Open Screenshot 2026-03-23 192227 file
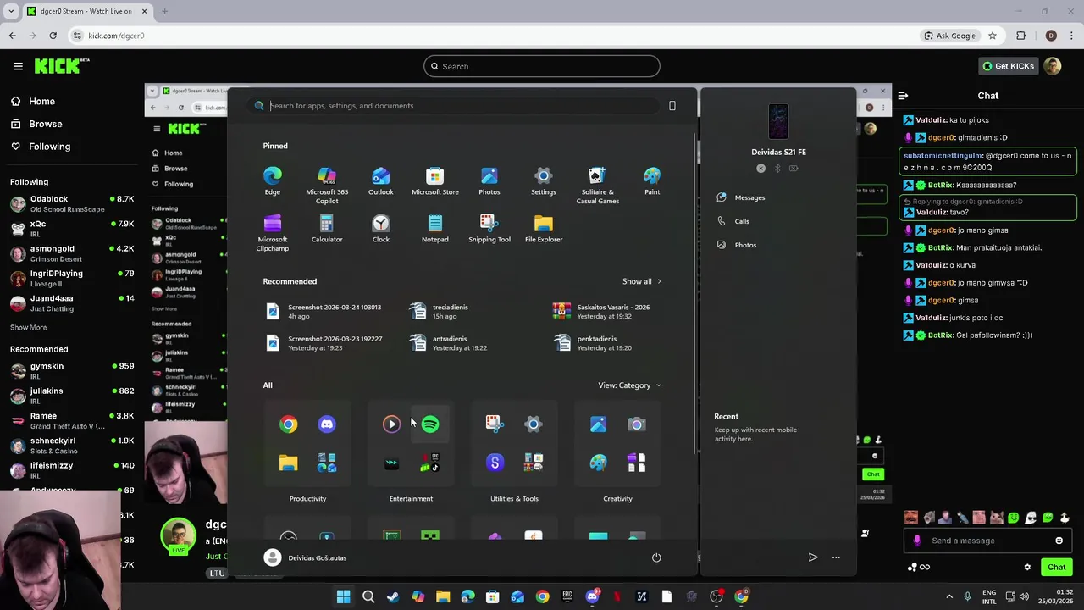The height and width of the screenshot is (610, 1084). pyautogui.click(x=324, y=343)
